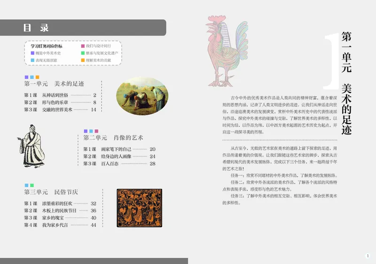Select the blue swatch beside 表现无限创意
The image size is (376, 264).
point(32,61)
